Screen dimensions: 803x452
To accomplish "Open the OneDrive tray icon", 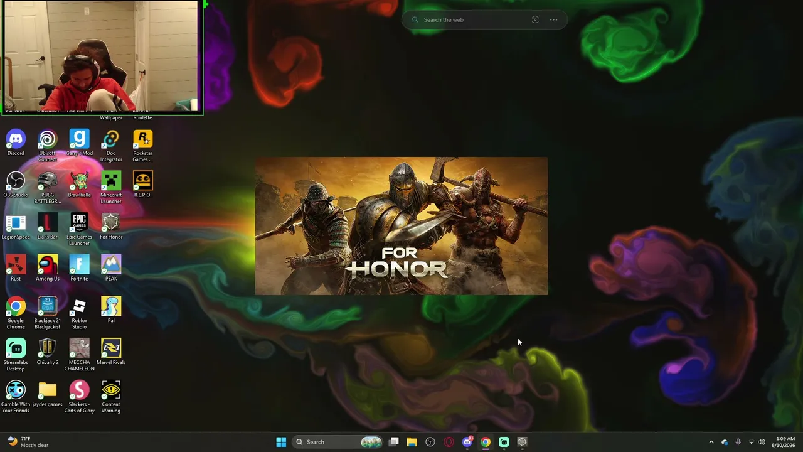I will tap(725, 442).
